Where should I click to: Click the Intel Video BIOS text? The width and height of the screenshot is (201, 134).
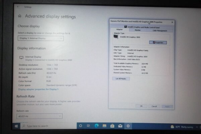[x=134, y=59]
